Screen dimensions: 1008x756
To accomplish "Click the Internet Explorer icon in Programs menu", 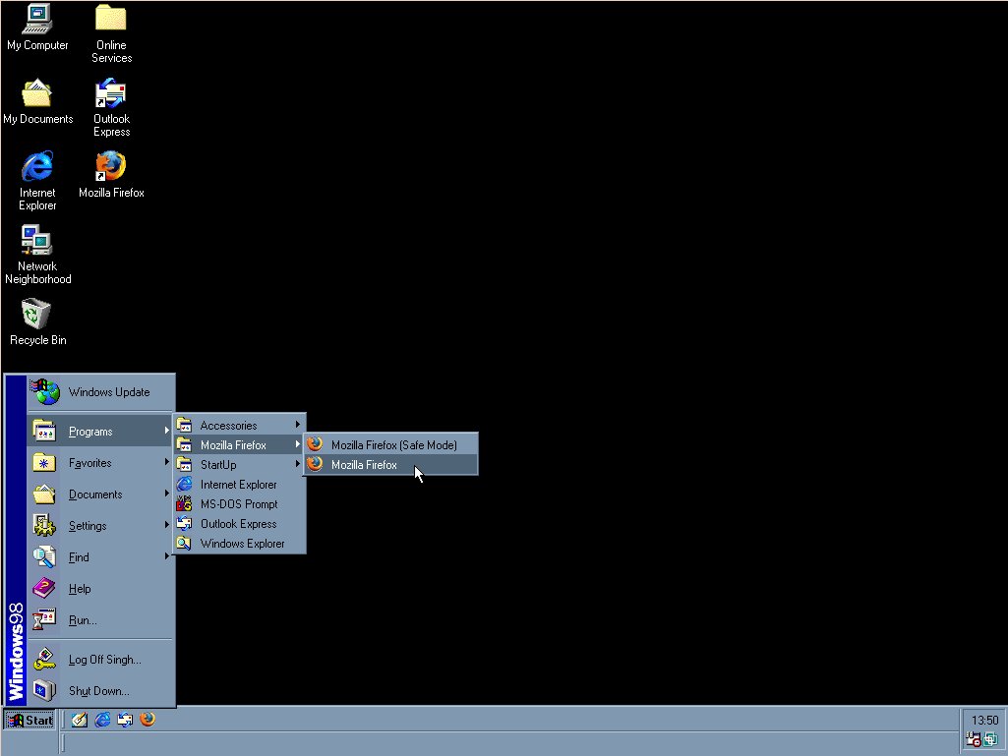I will click(x=184, y=484).
